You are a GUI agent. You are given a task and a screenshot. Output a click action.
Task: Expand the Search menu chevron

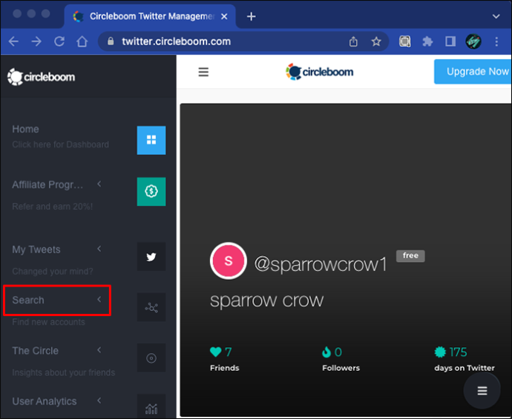pos(99,299)
